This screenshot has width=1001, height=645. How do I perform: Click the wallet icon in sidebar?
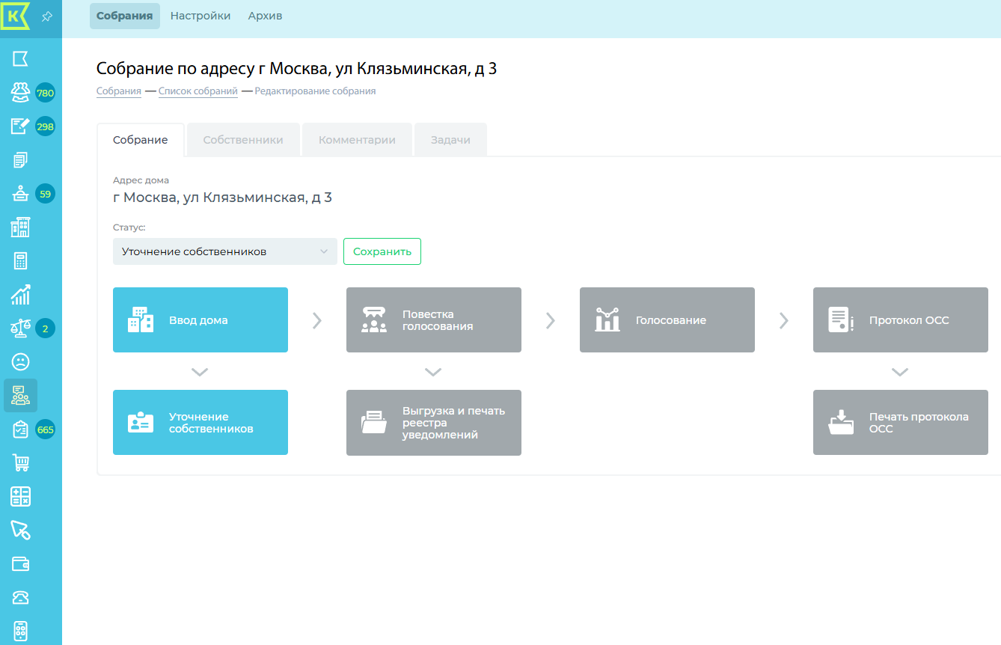[x=20, y=564]
